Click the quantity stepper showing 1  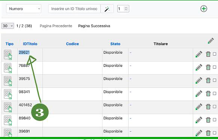point(123,9)
